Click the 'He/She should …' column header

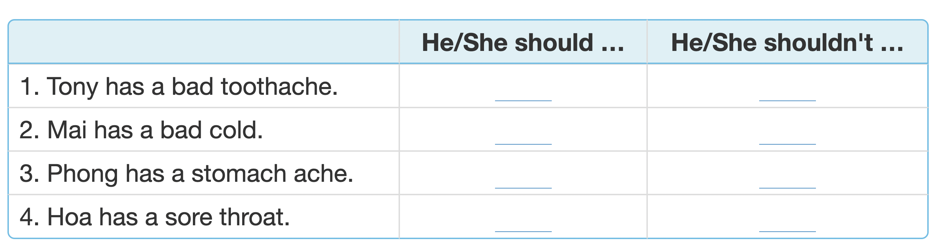[x=523, y=43]
